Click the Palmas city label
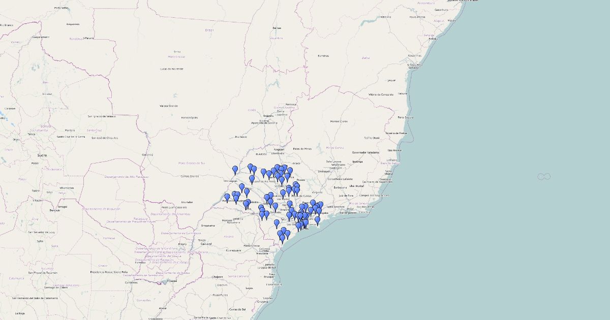The width and height of the screenshot is (610, 320). pyautogui.click(x=277, y=28)
